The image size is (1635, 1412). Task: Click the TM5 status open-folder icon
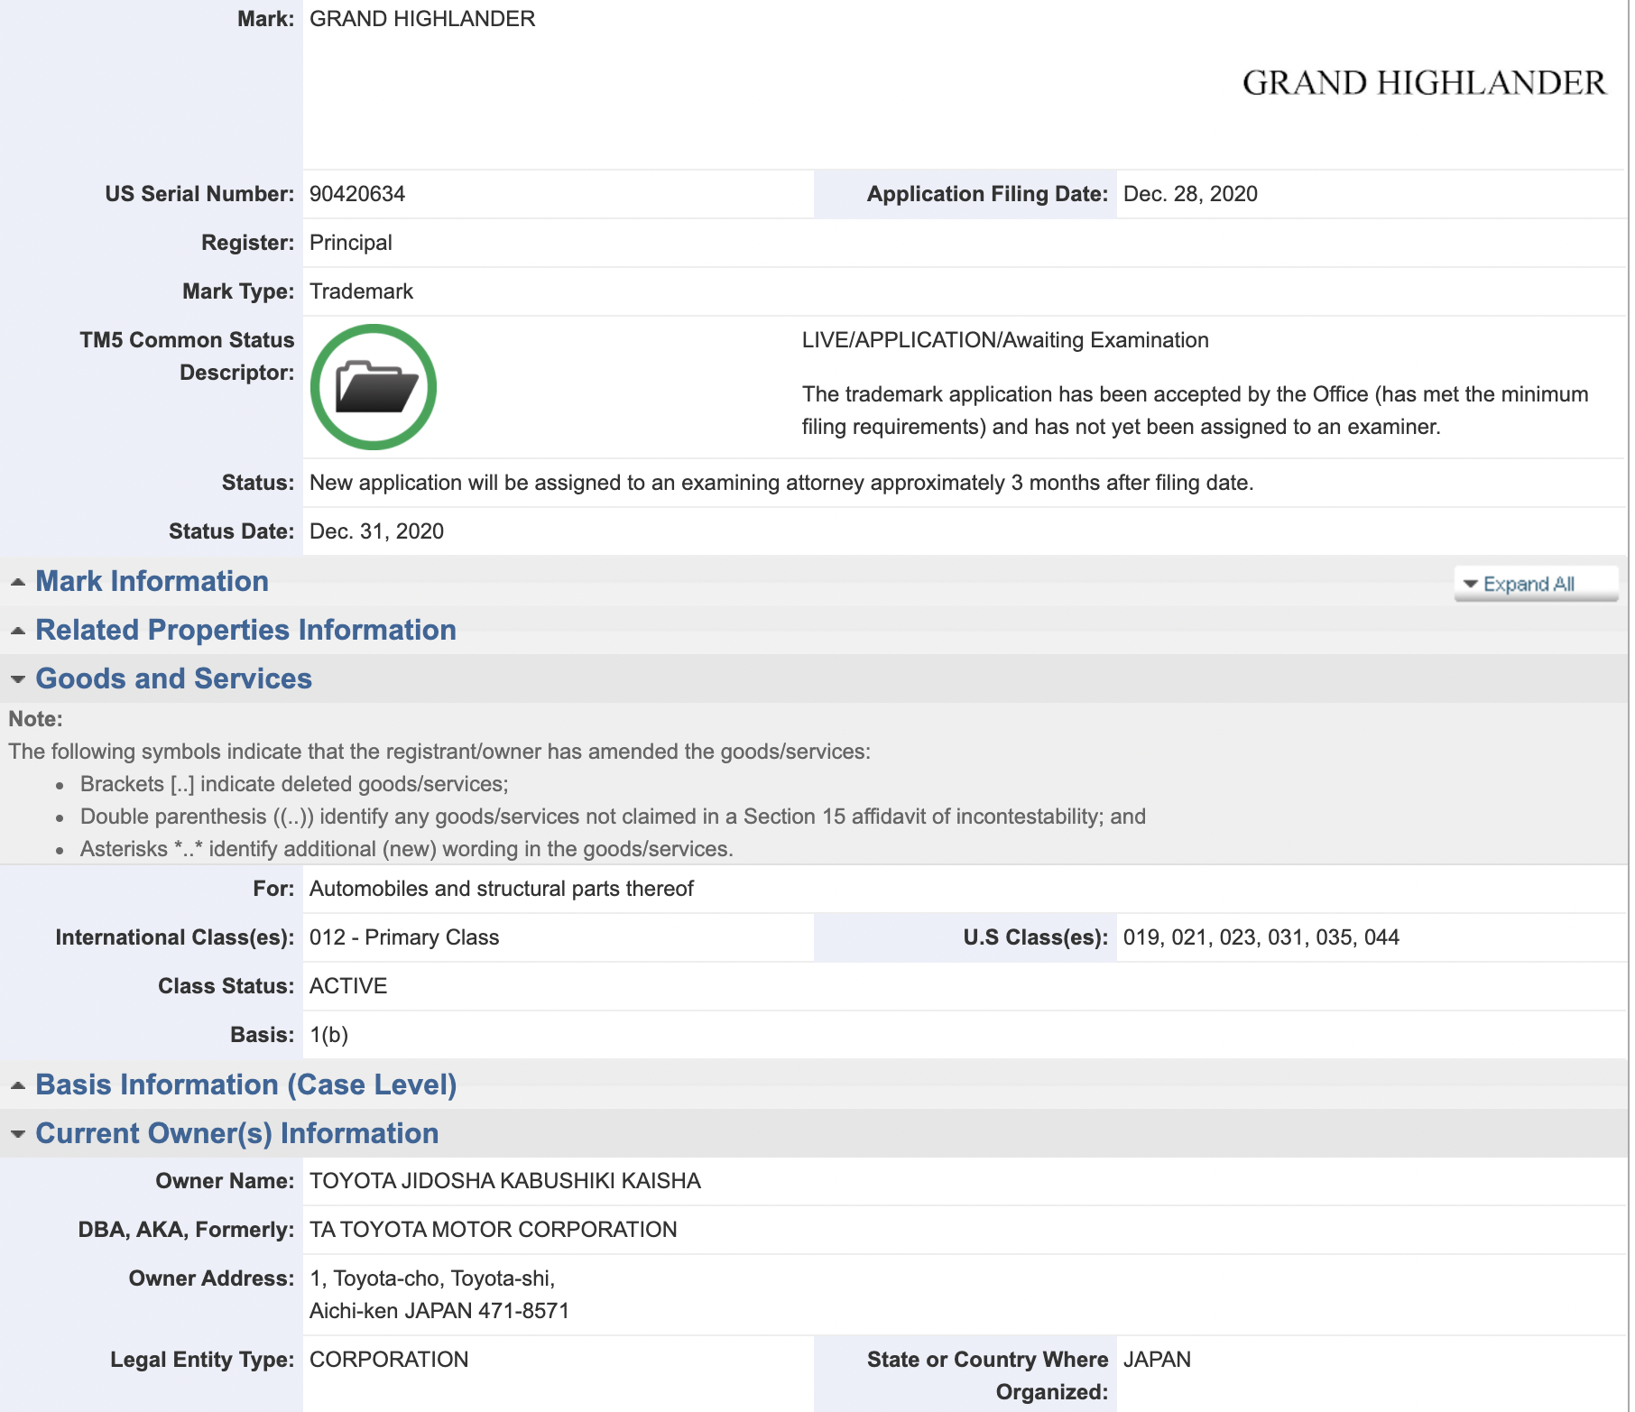pos(374,387)
